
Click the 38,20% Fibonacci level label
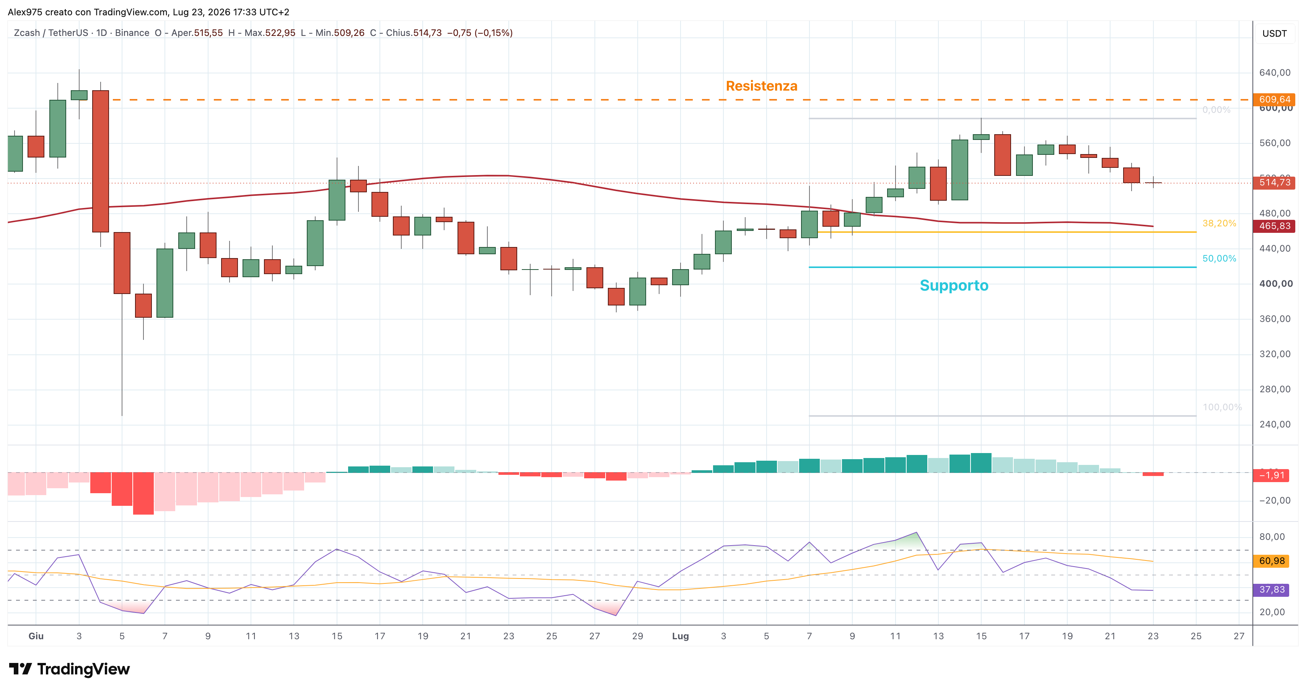(x=1219, y=223)
